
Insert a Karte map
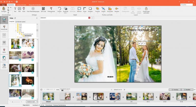[24, 9]
